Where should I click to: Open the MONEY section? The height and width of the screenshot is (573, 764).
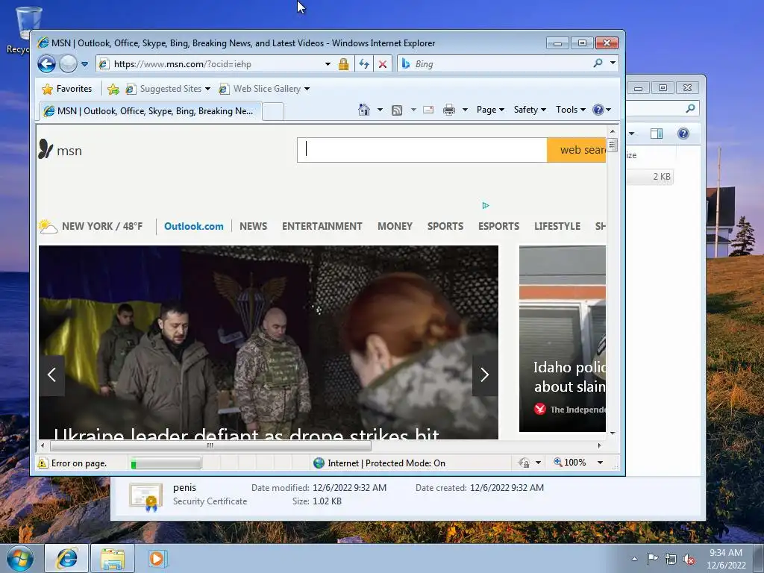(395, 226)
